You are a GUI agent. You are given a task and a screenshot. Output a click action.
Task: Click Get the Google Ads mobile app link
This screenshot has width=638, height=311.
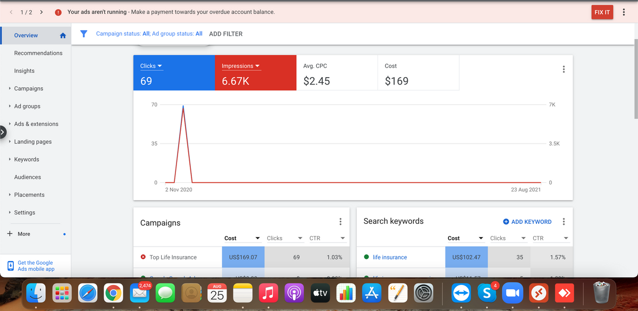click(36, 266)
